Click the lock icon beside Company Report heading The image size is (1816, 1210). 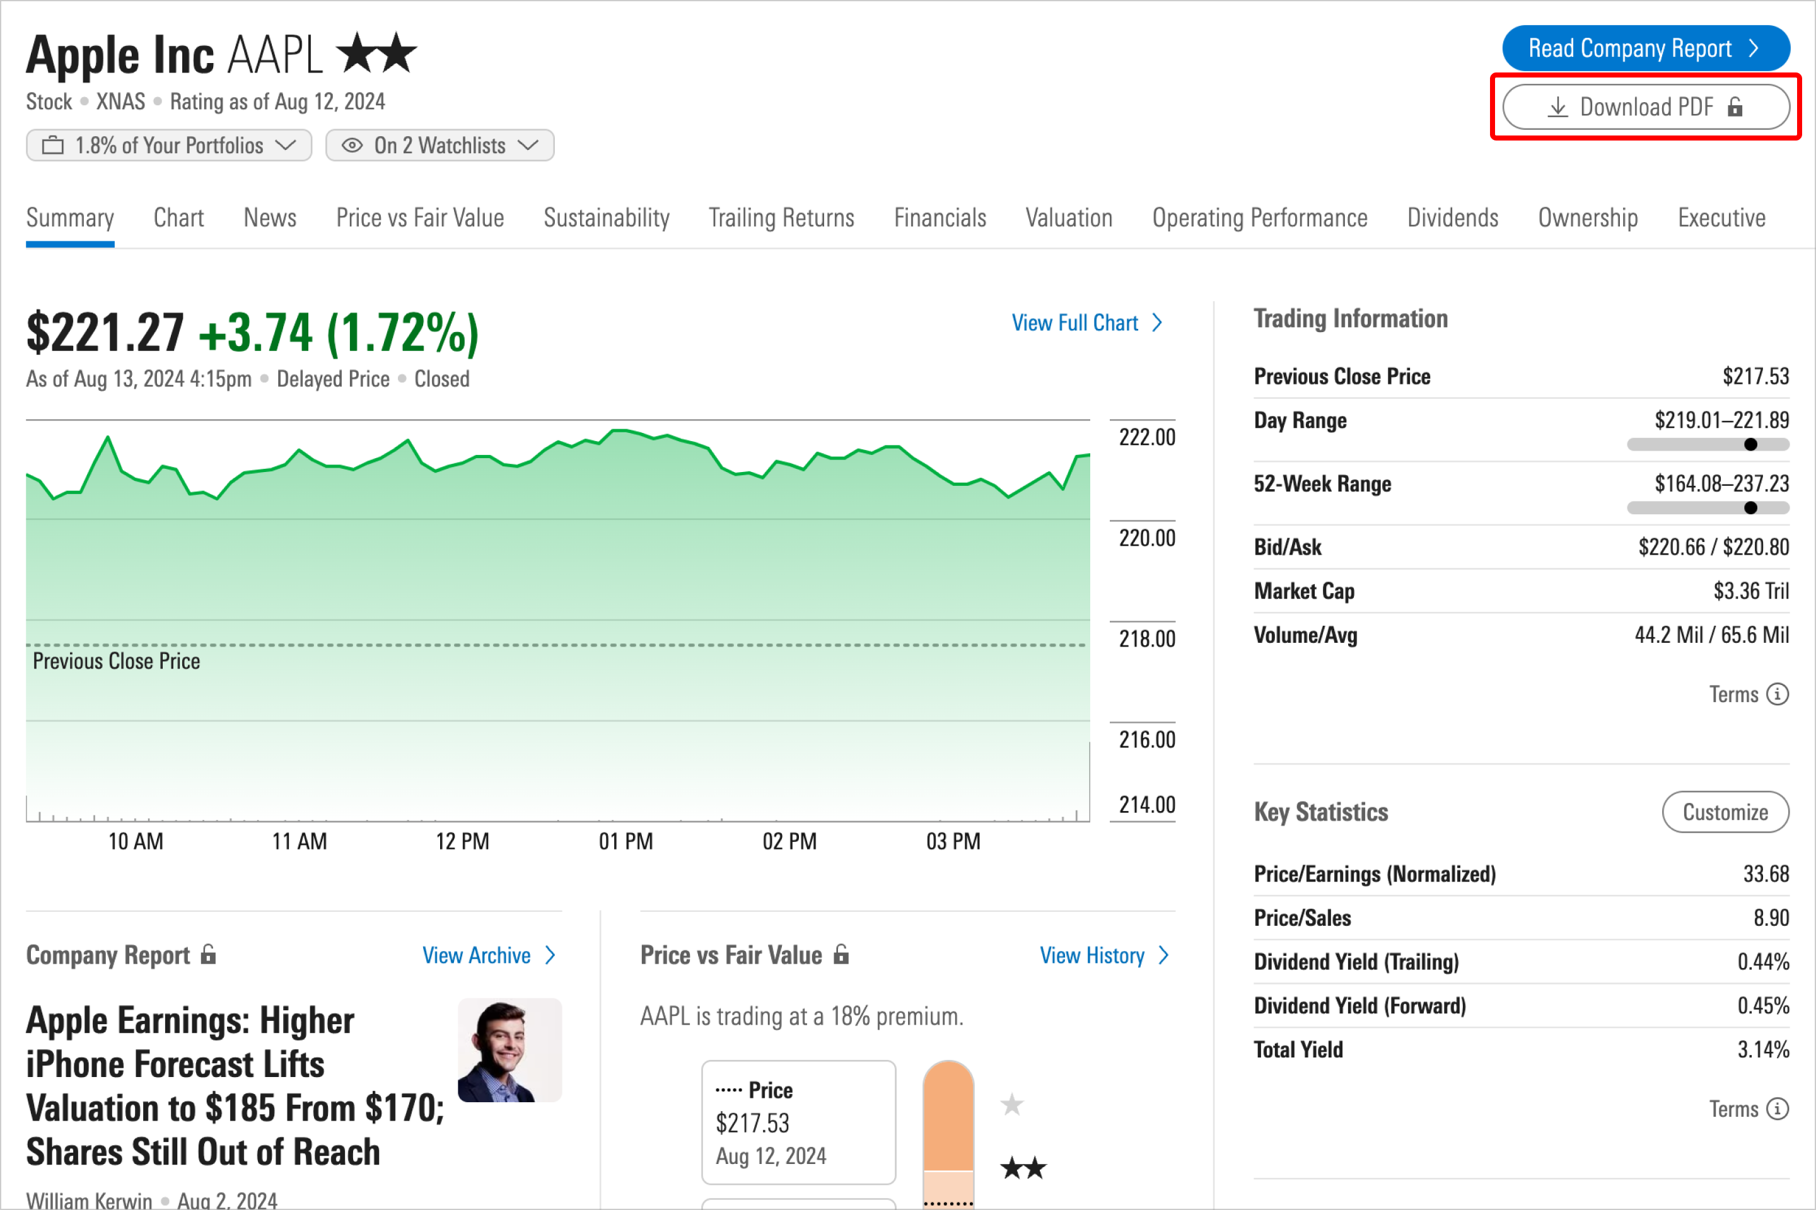coord(209,955)
